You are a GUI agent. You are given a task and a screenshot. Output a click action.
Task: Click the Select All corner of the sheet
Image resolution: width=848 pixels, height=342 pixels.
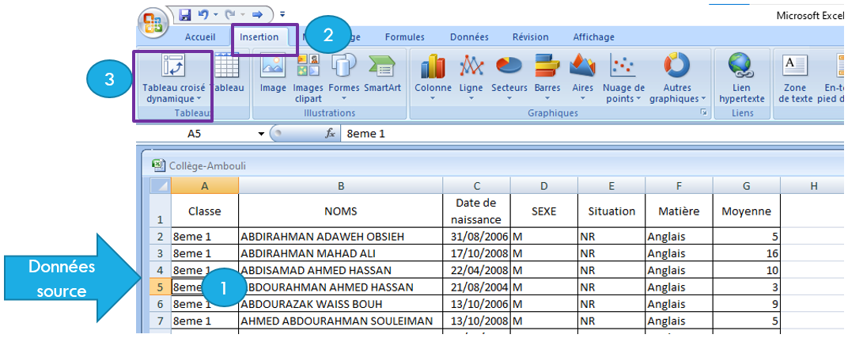(160, 185)
